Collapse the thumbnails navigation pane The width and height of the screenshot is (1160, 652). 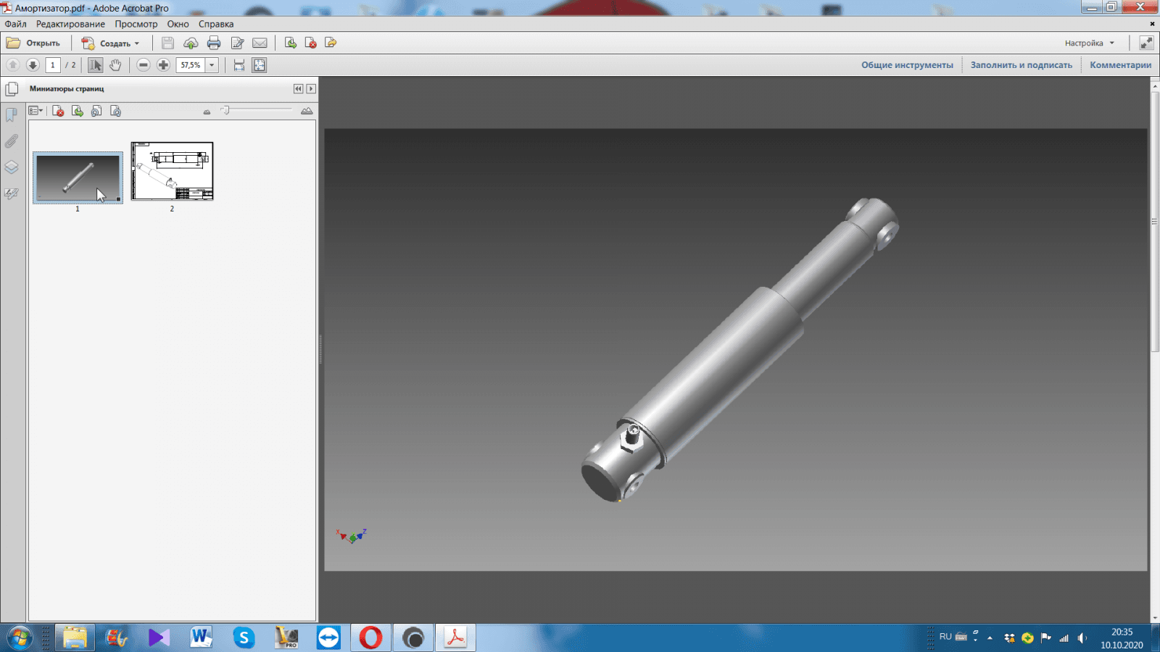(x=298, y=88)
